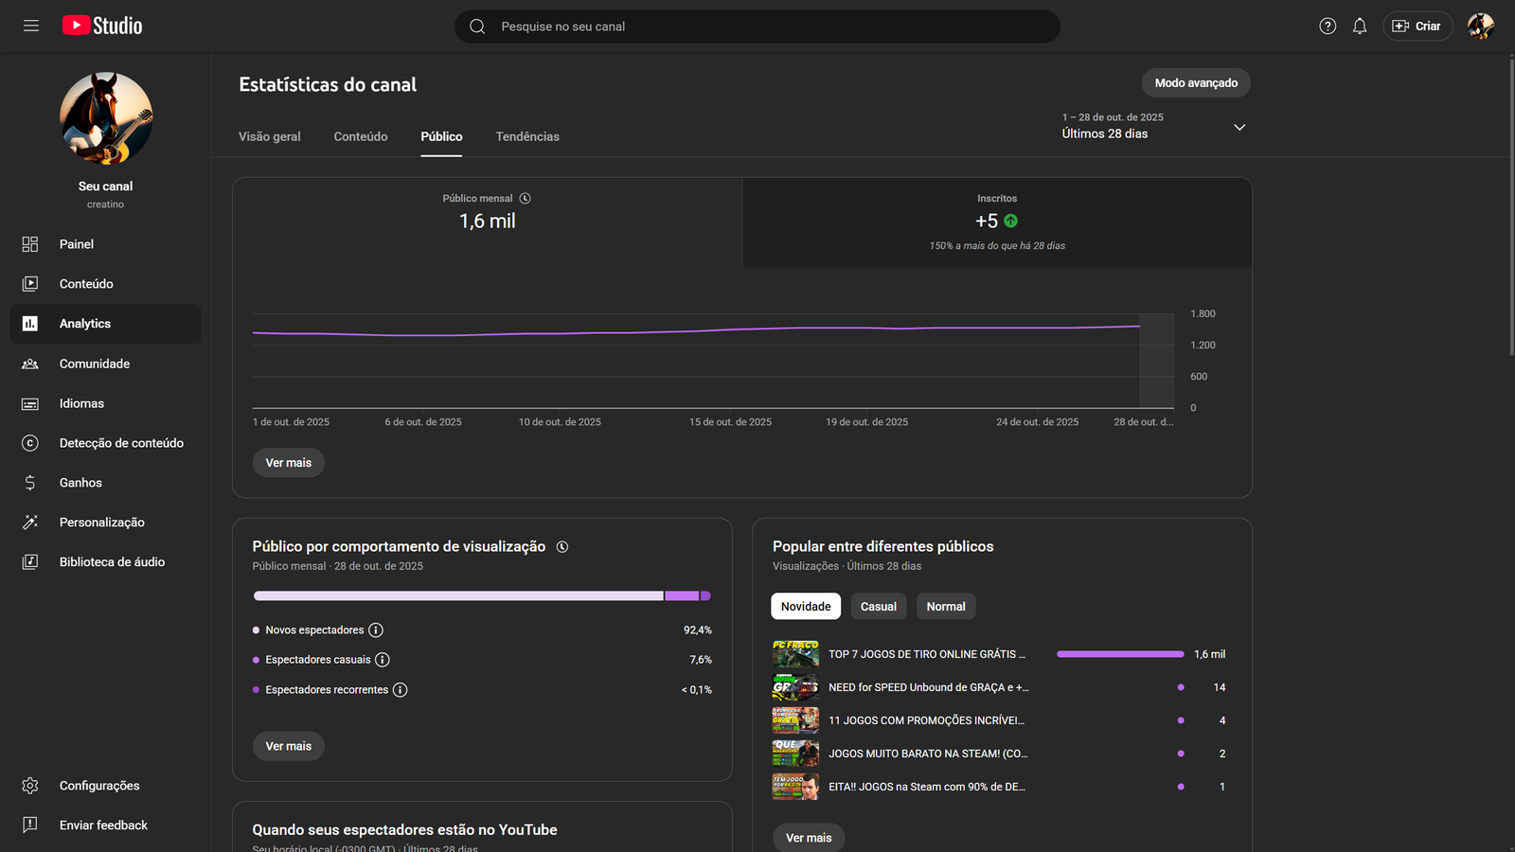Image resolution: width=1515 pixels, height=852 pixels.
Task: Show info for Espectadores recorrentes
Action: (401, 690)
